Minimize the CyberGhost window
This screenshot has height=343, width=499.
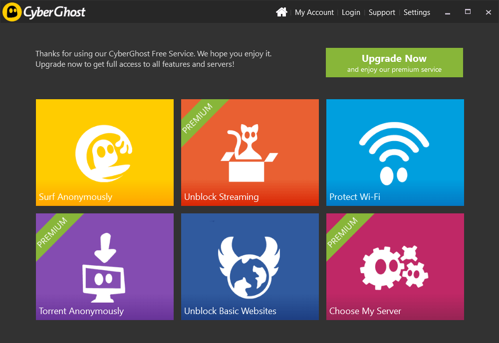click(448, 13)
